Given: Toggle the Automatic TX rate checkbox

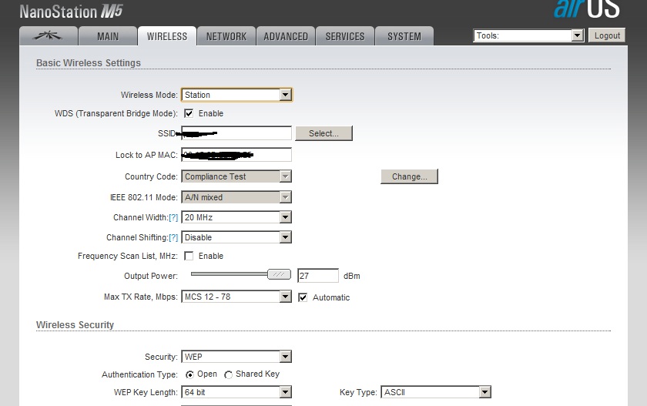Looking at the screenshot, I should [x=303, y=297].
